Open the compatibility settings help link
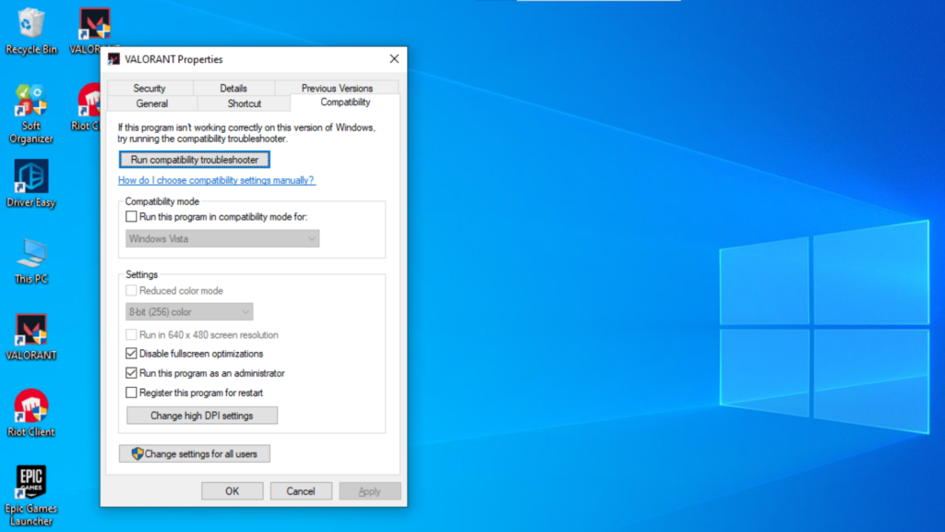This screenshot has height=532, width=945. (x=215, y=180)
